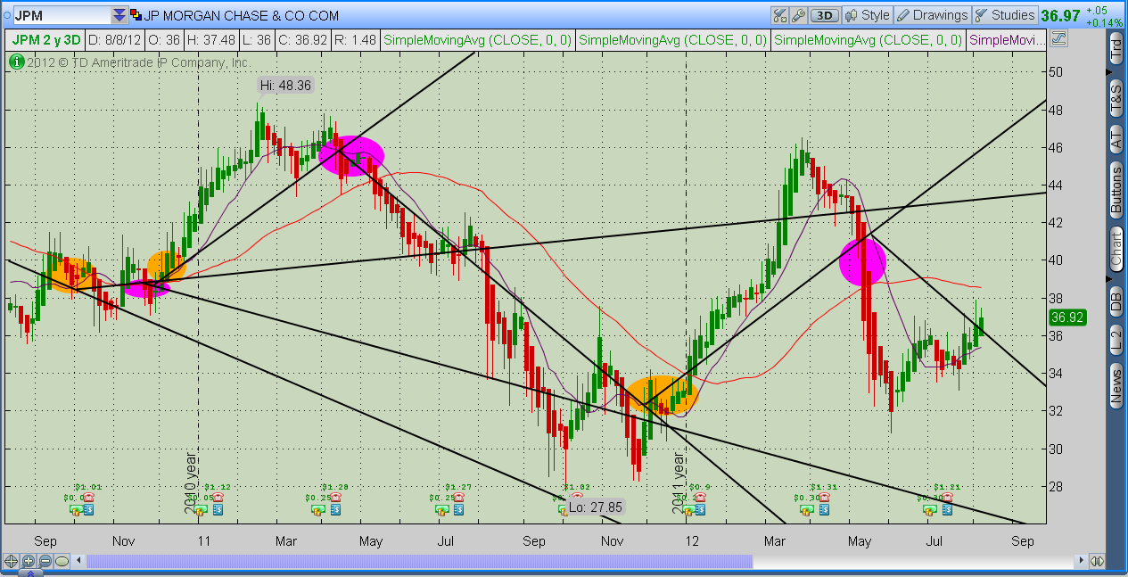1128x577 pixels.
Task: Click the $0.25 dividend icon near Mar 2011
Action: pyautogui.click(x=317, y=510)
